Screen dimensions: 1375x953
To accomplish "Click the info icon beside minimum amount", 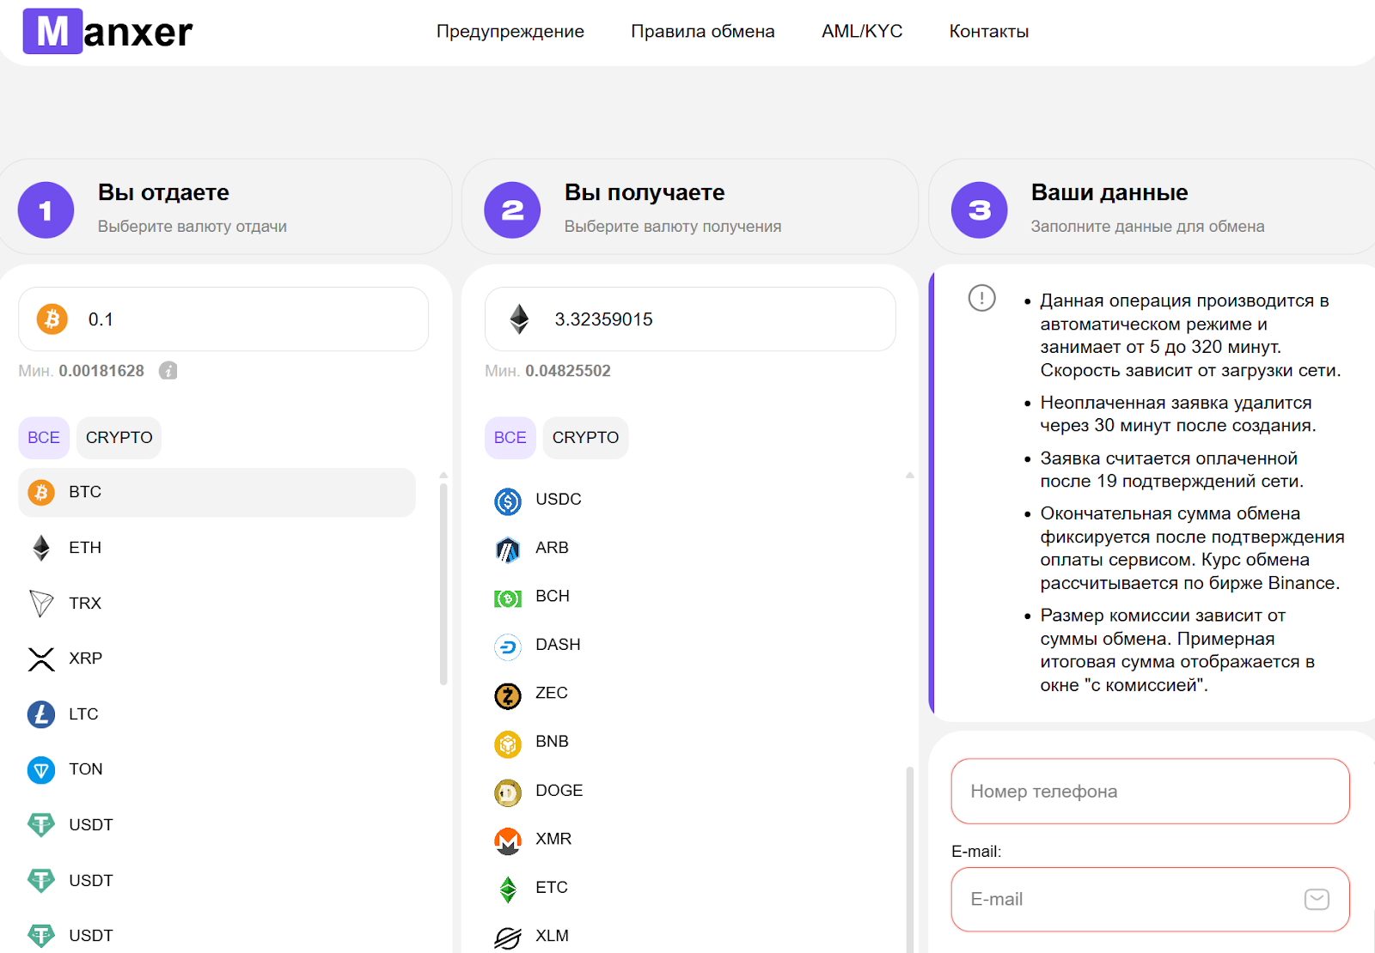I will (x=168, y=371).
